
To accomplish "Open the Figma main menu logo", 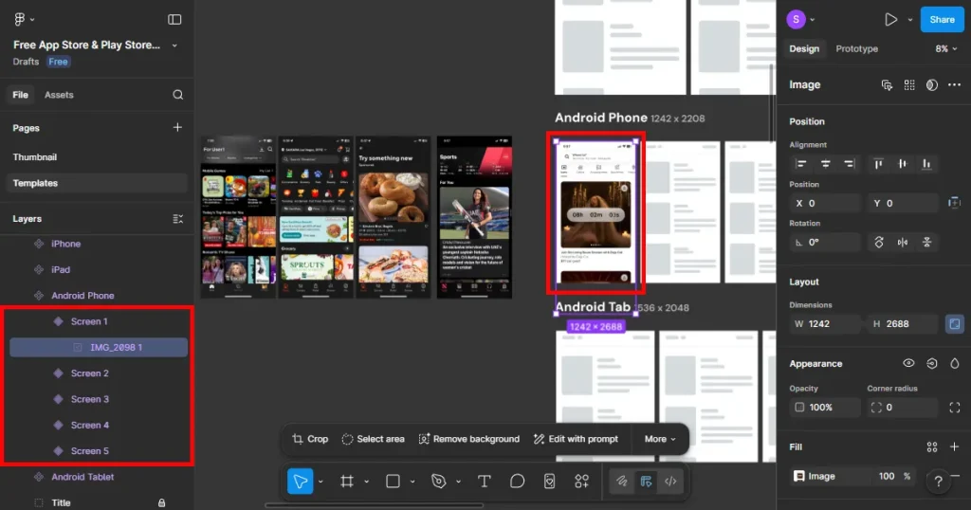I will point(19,19).
